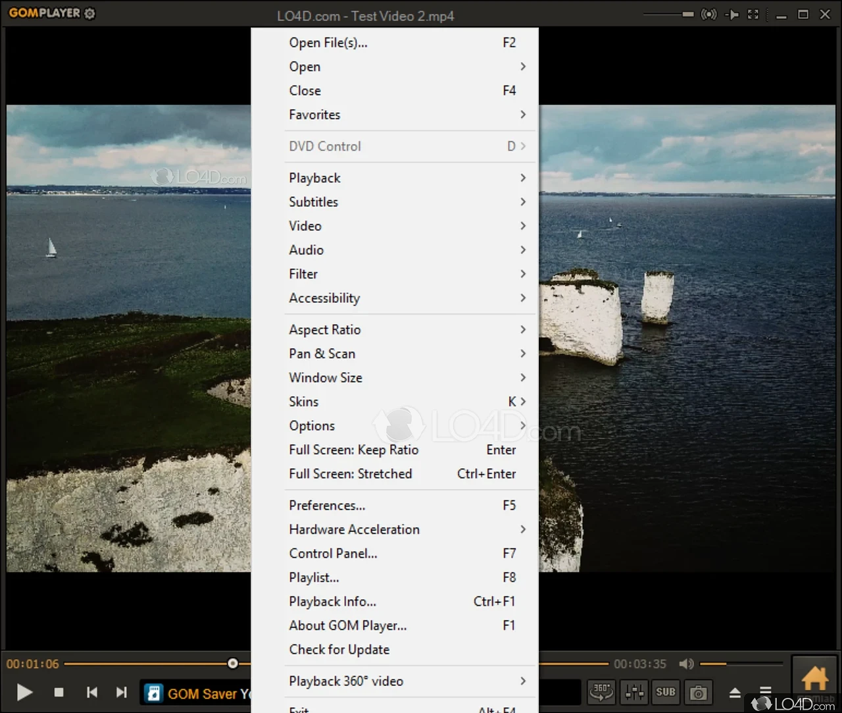
Task: Open the Skins submenu
Action: [395, 402]
